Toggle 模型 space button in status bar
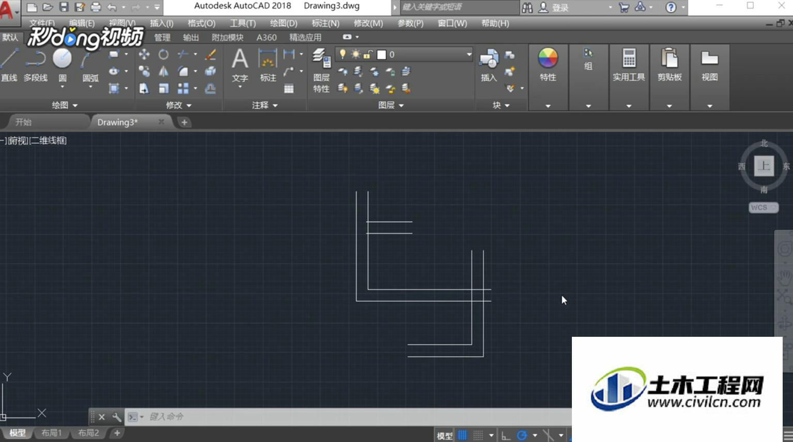This screenshot has height=442, width=793. (x=445, y=435)
